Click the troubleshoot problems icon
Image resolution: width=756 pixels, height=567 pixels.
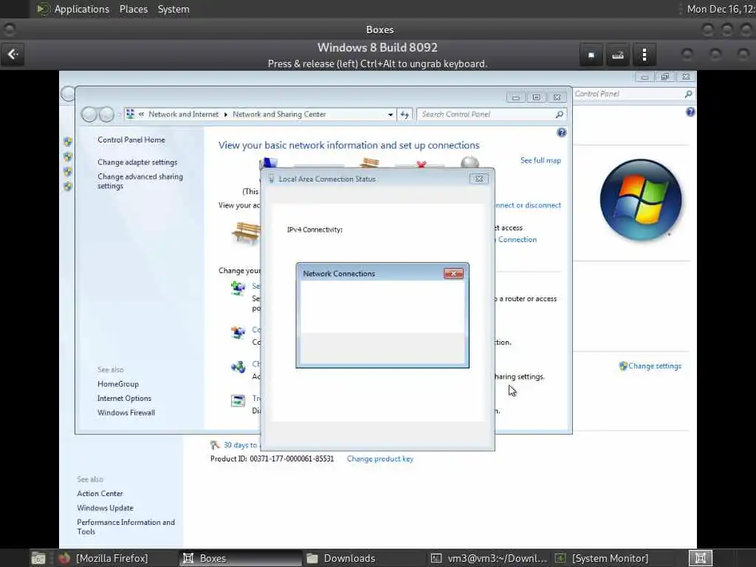(238, 401)
